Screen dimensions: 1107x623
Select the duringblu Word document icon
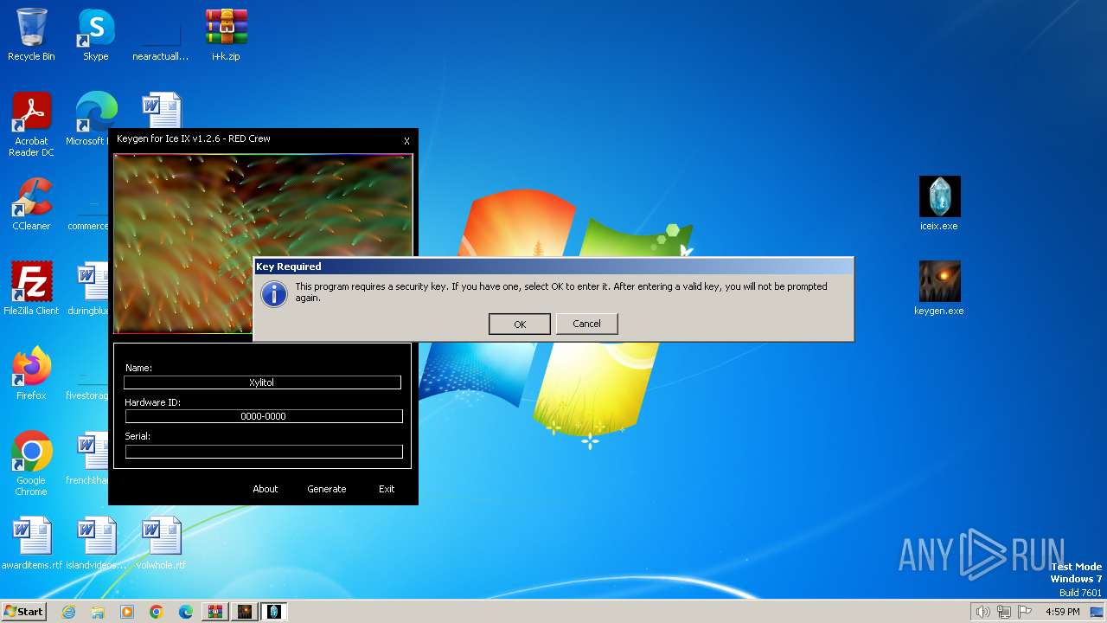click(87, 289)
